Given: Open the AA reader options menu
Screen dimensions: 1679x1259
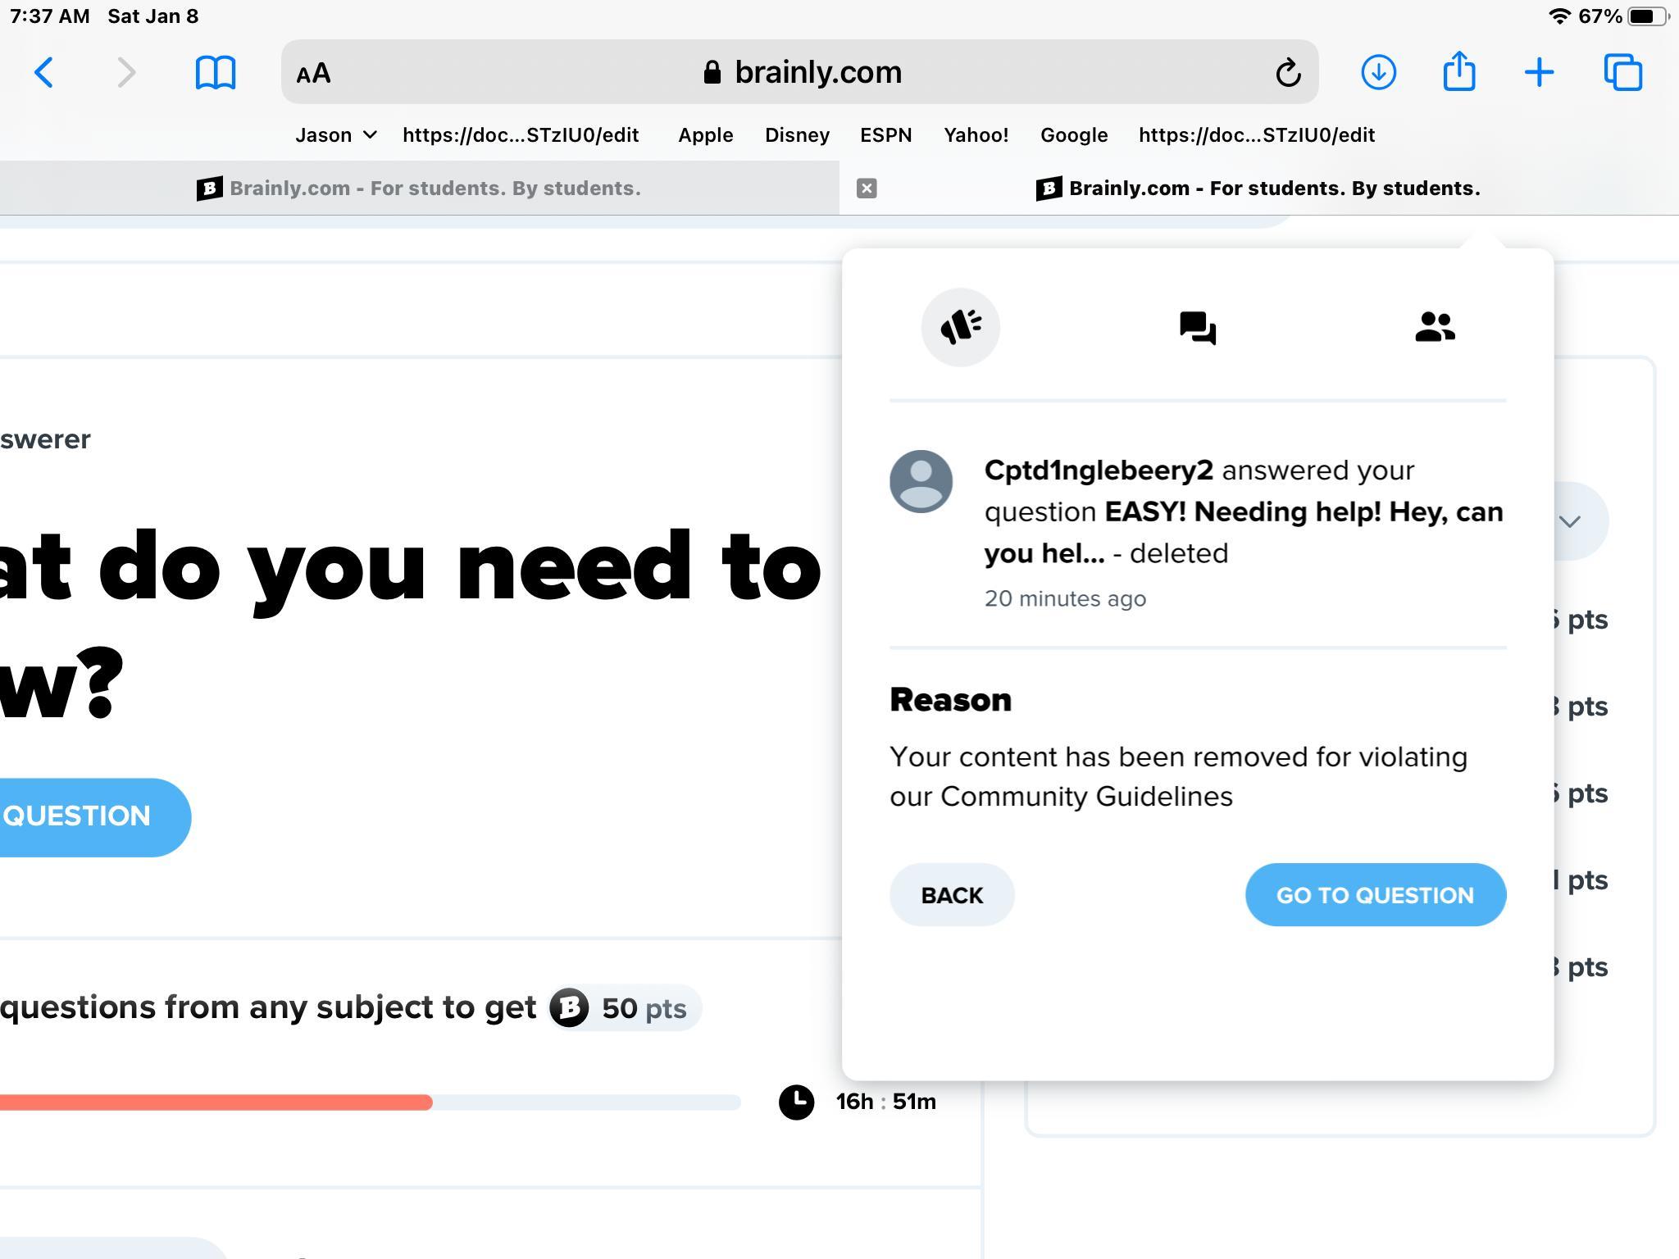Looking at the screenshot, I should pos(313,73).
